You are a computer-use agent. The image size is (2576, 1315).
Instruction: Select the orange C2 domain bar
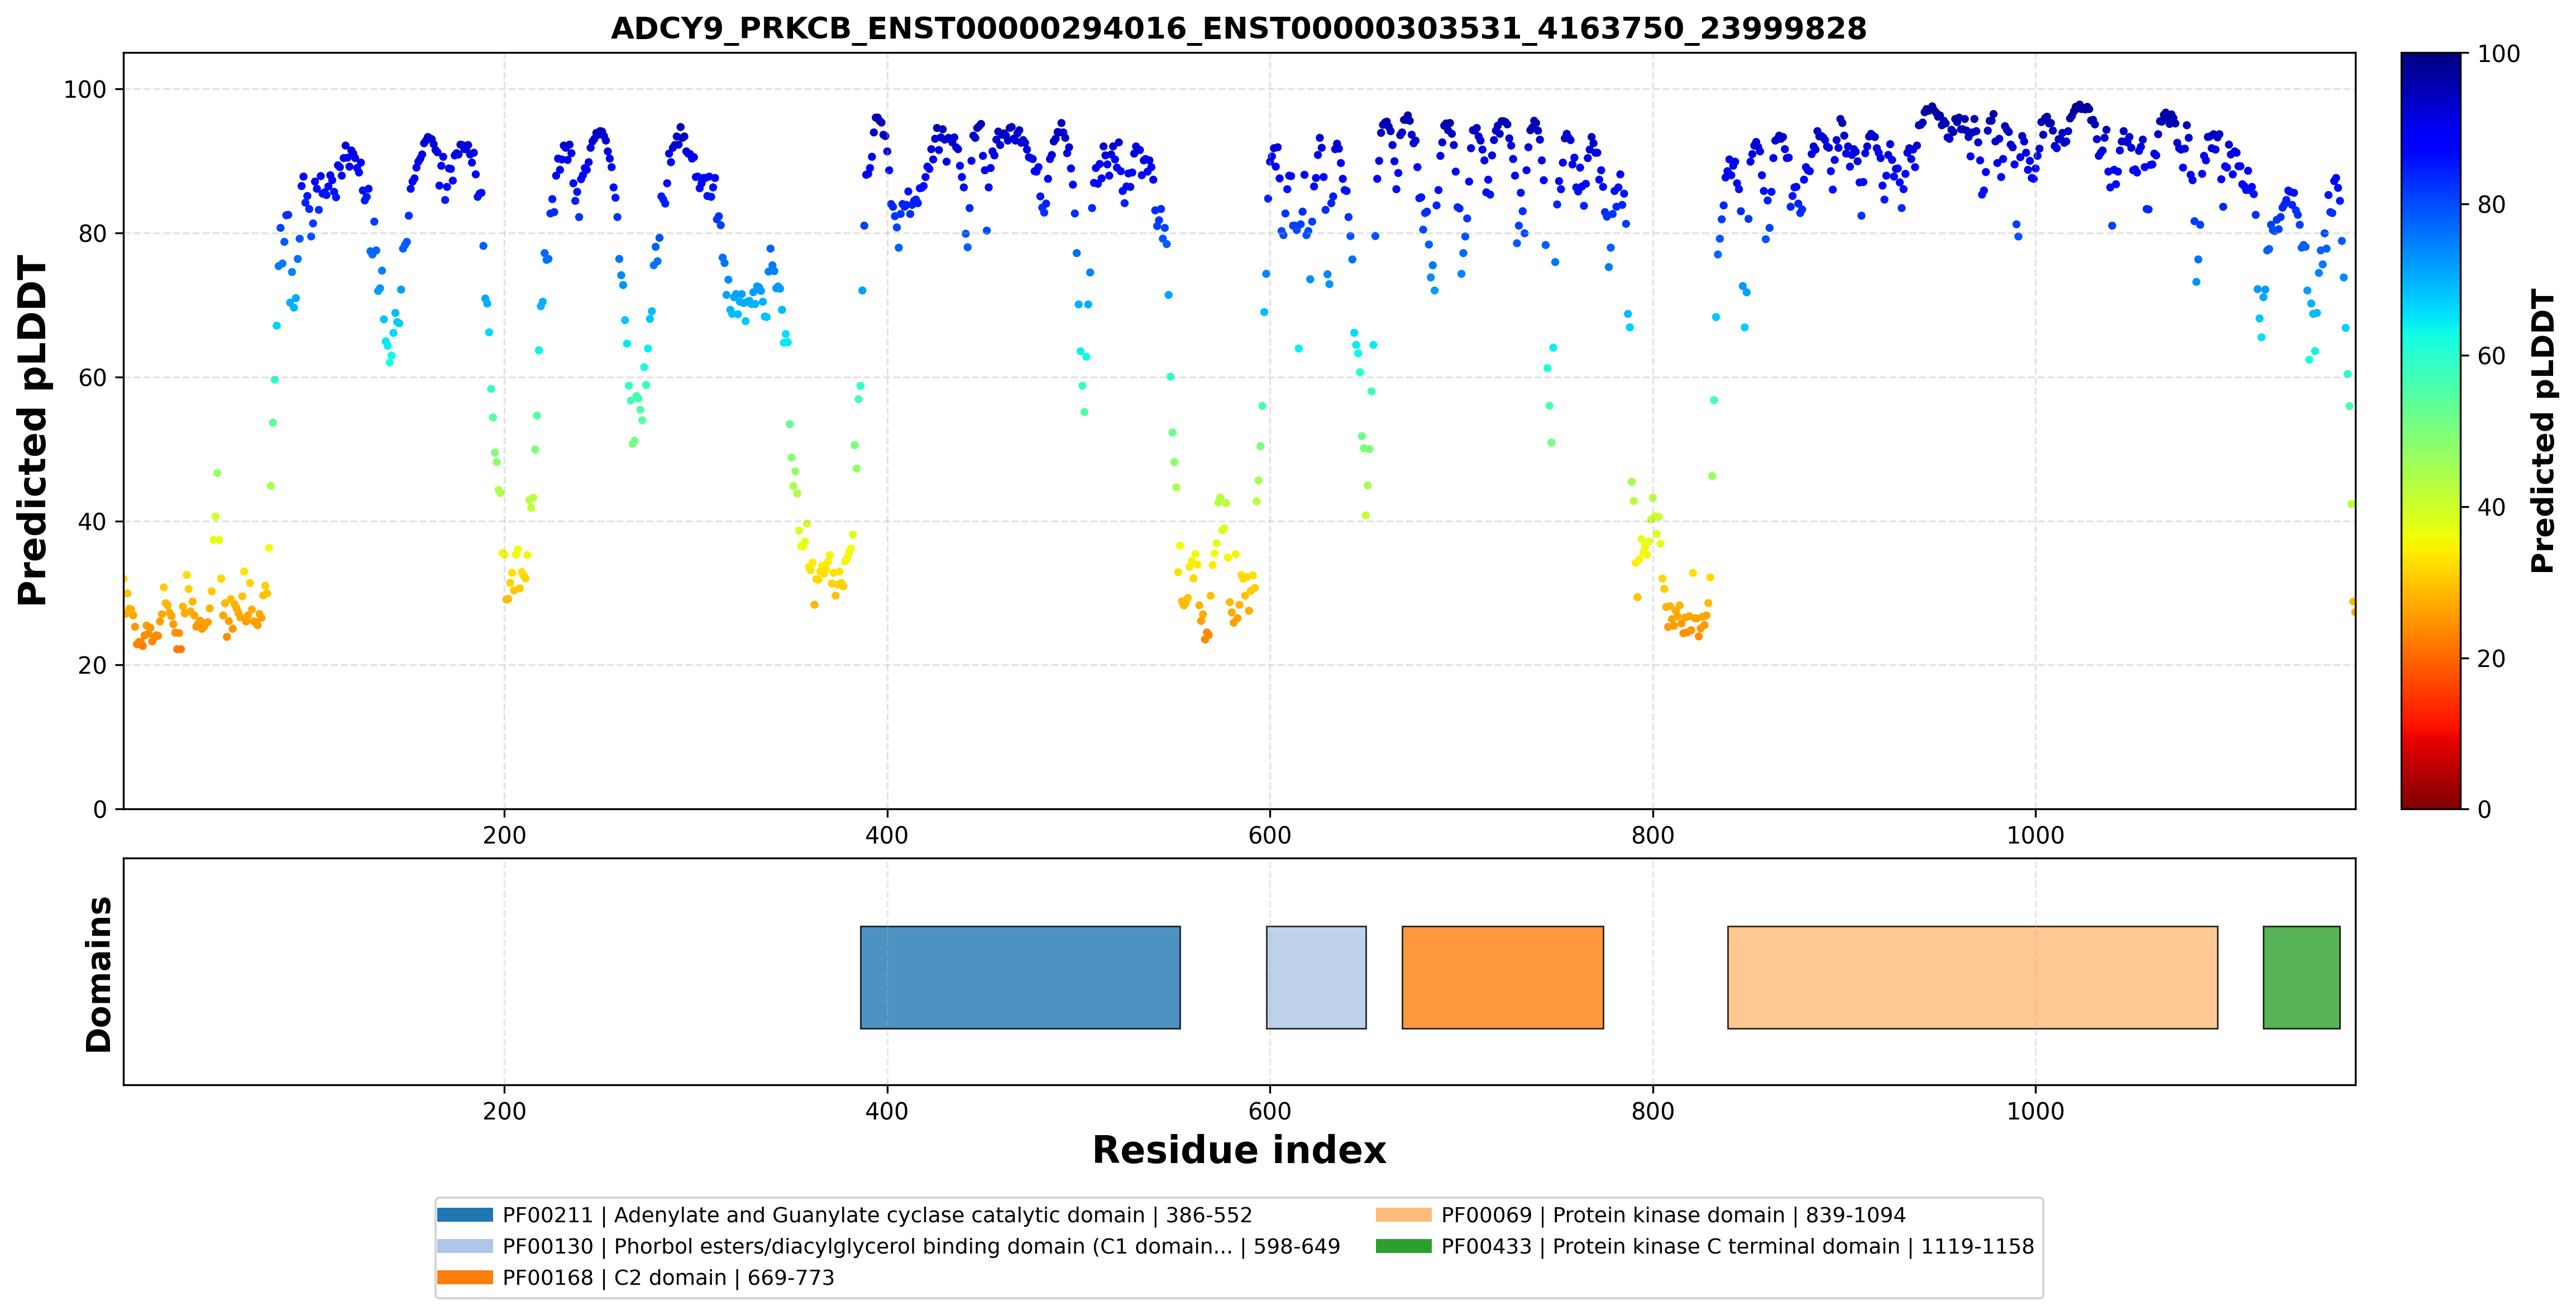(1503, 977)
